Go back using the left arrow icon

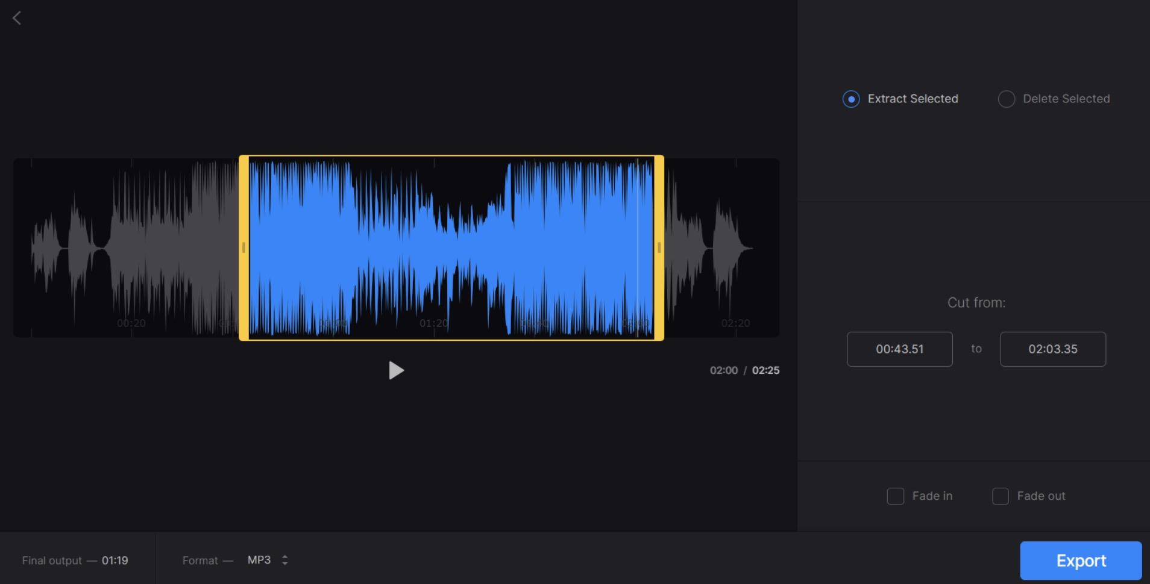(x=17, y=18)
